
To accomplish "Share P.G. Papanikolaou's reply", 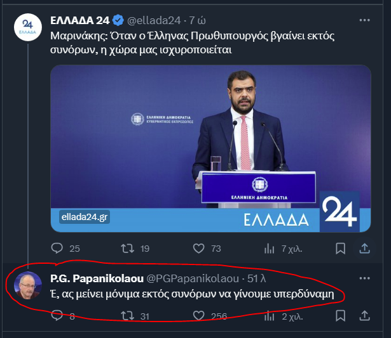I will 364,315.
